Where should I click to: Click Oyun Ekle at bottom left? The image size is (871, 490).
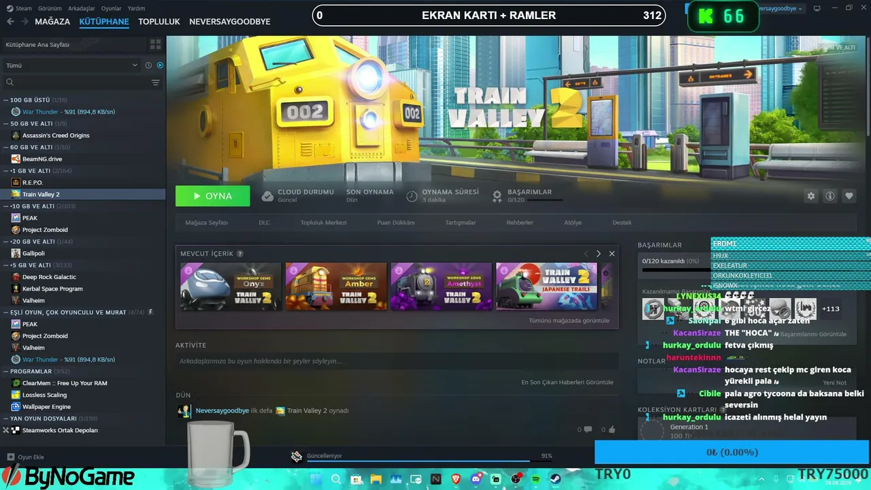pos(26,457)
